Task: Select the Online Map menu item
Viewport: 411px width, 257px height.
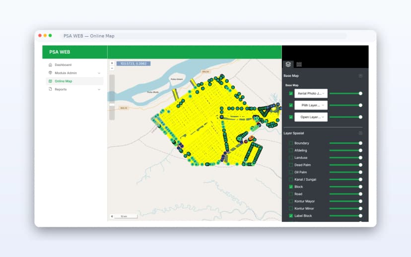Action: [x=74, y=81]
